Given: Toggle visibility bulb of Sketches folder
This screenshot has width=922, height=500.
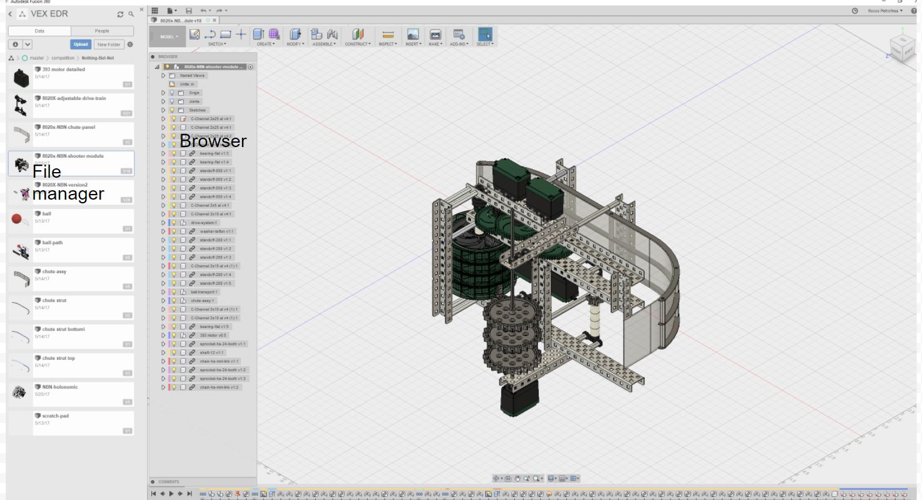Looking at the screenshot, I should click(172, 110).
